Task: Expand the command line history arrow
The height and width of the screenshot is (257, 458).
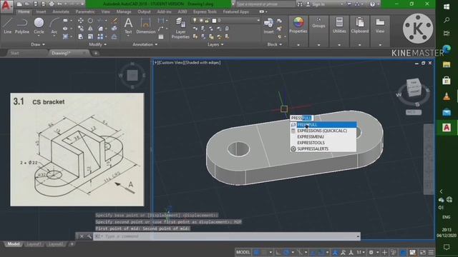Action: coord(358,236)
